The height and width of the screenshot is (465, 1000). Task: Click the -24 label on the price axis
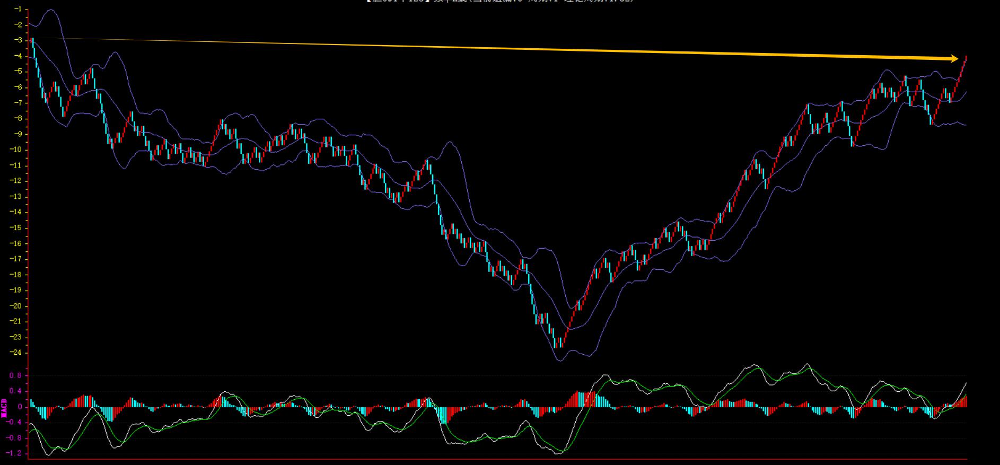coord(16,353)
